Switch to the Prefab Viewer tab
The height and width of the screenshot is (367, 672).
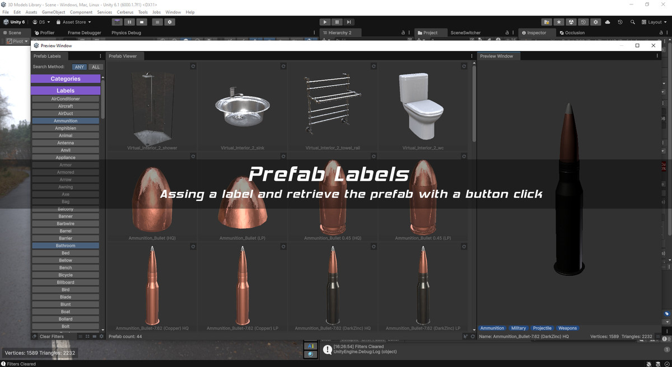[124, 56]
